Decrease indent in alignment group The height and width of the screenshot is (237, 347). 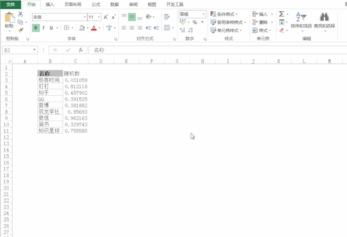[148, 28]
